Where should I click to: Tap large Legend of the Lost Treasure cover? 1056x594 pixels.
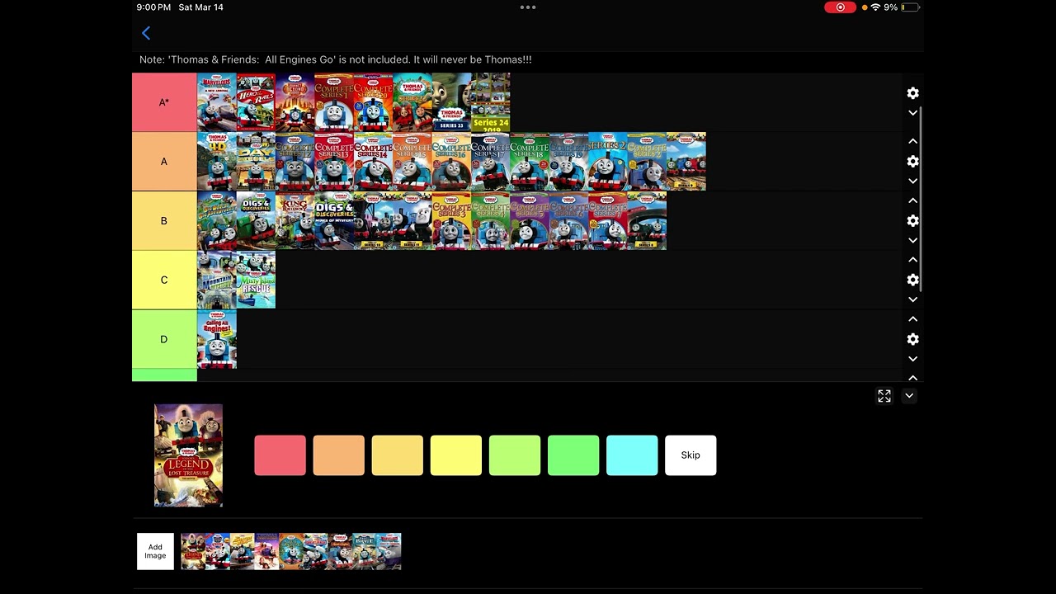pos(188,455)
